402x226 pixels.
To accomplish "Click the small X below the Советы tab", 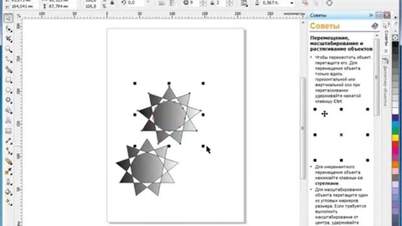I will 386,51.
